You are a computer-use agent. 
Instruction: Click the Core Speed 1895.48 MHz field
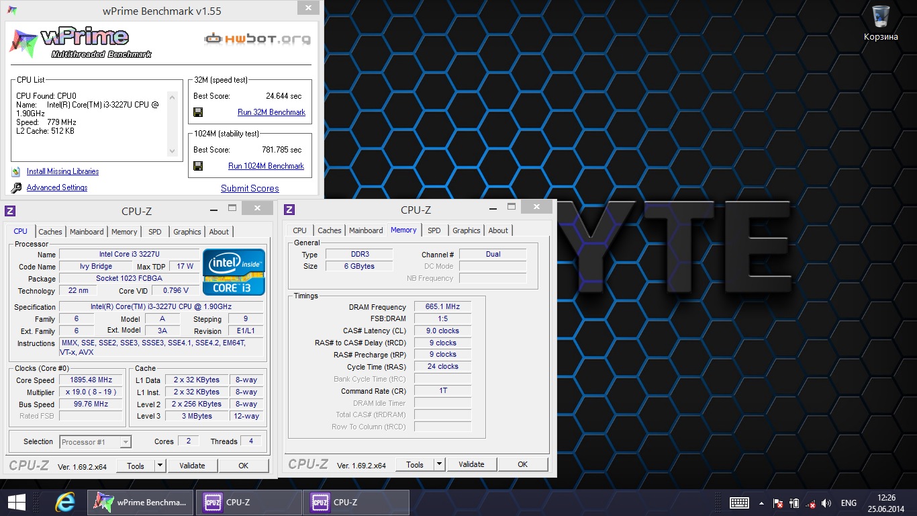91,380
